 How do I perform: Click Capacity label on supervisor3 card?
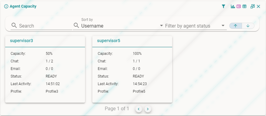[18, 54]
